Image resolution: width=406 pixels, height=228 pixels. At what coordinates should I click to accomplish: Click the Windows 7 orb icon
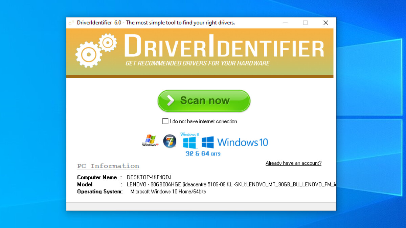pyautogui.click(x=170, y=141)
